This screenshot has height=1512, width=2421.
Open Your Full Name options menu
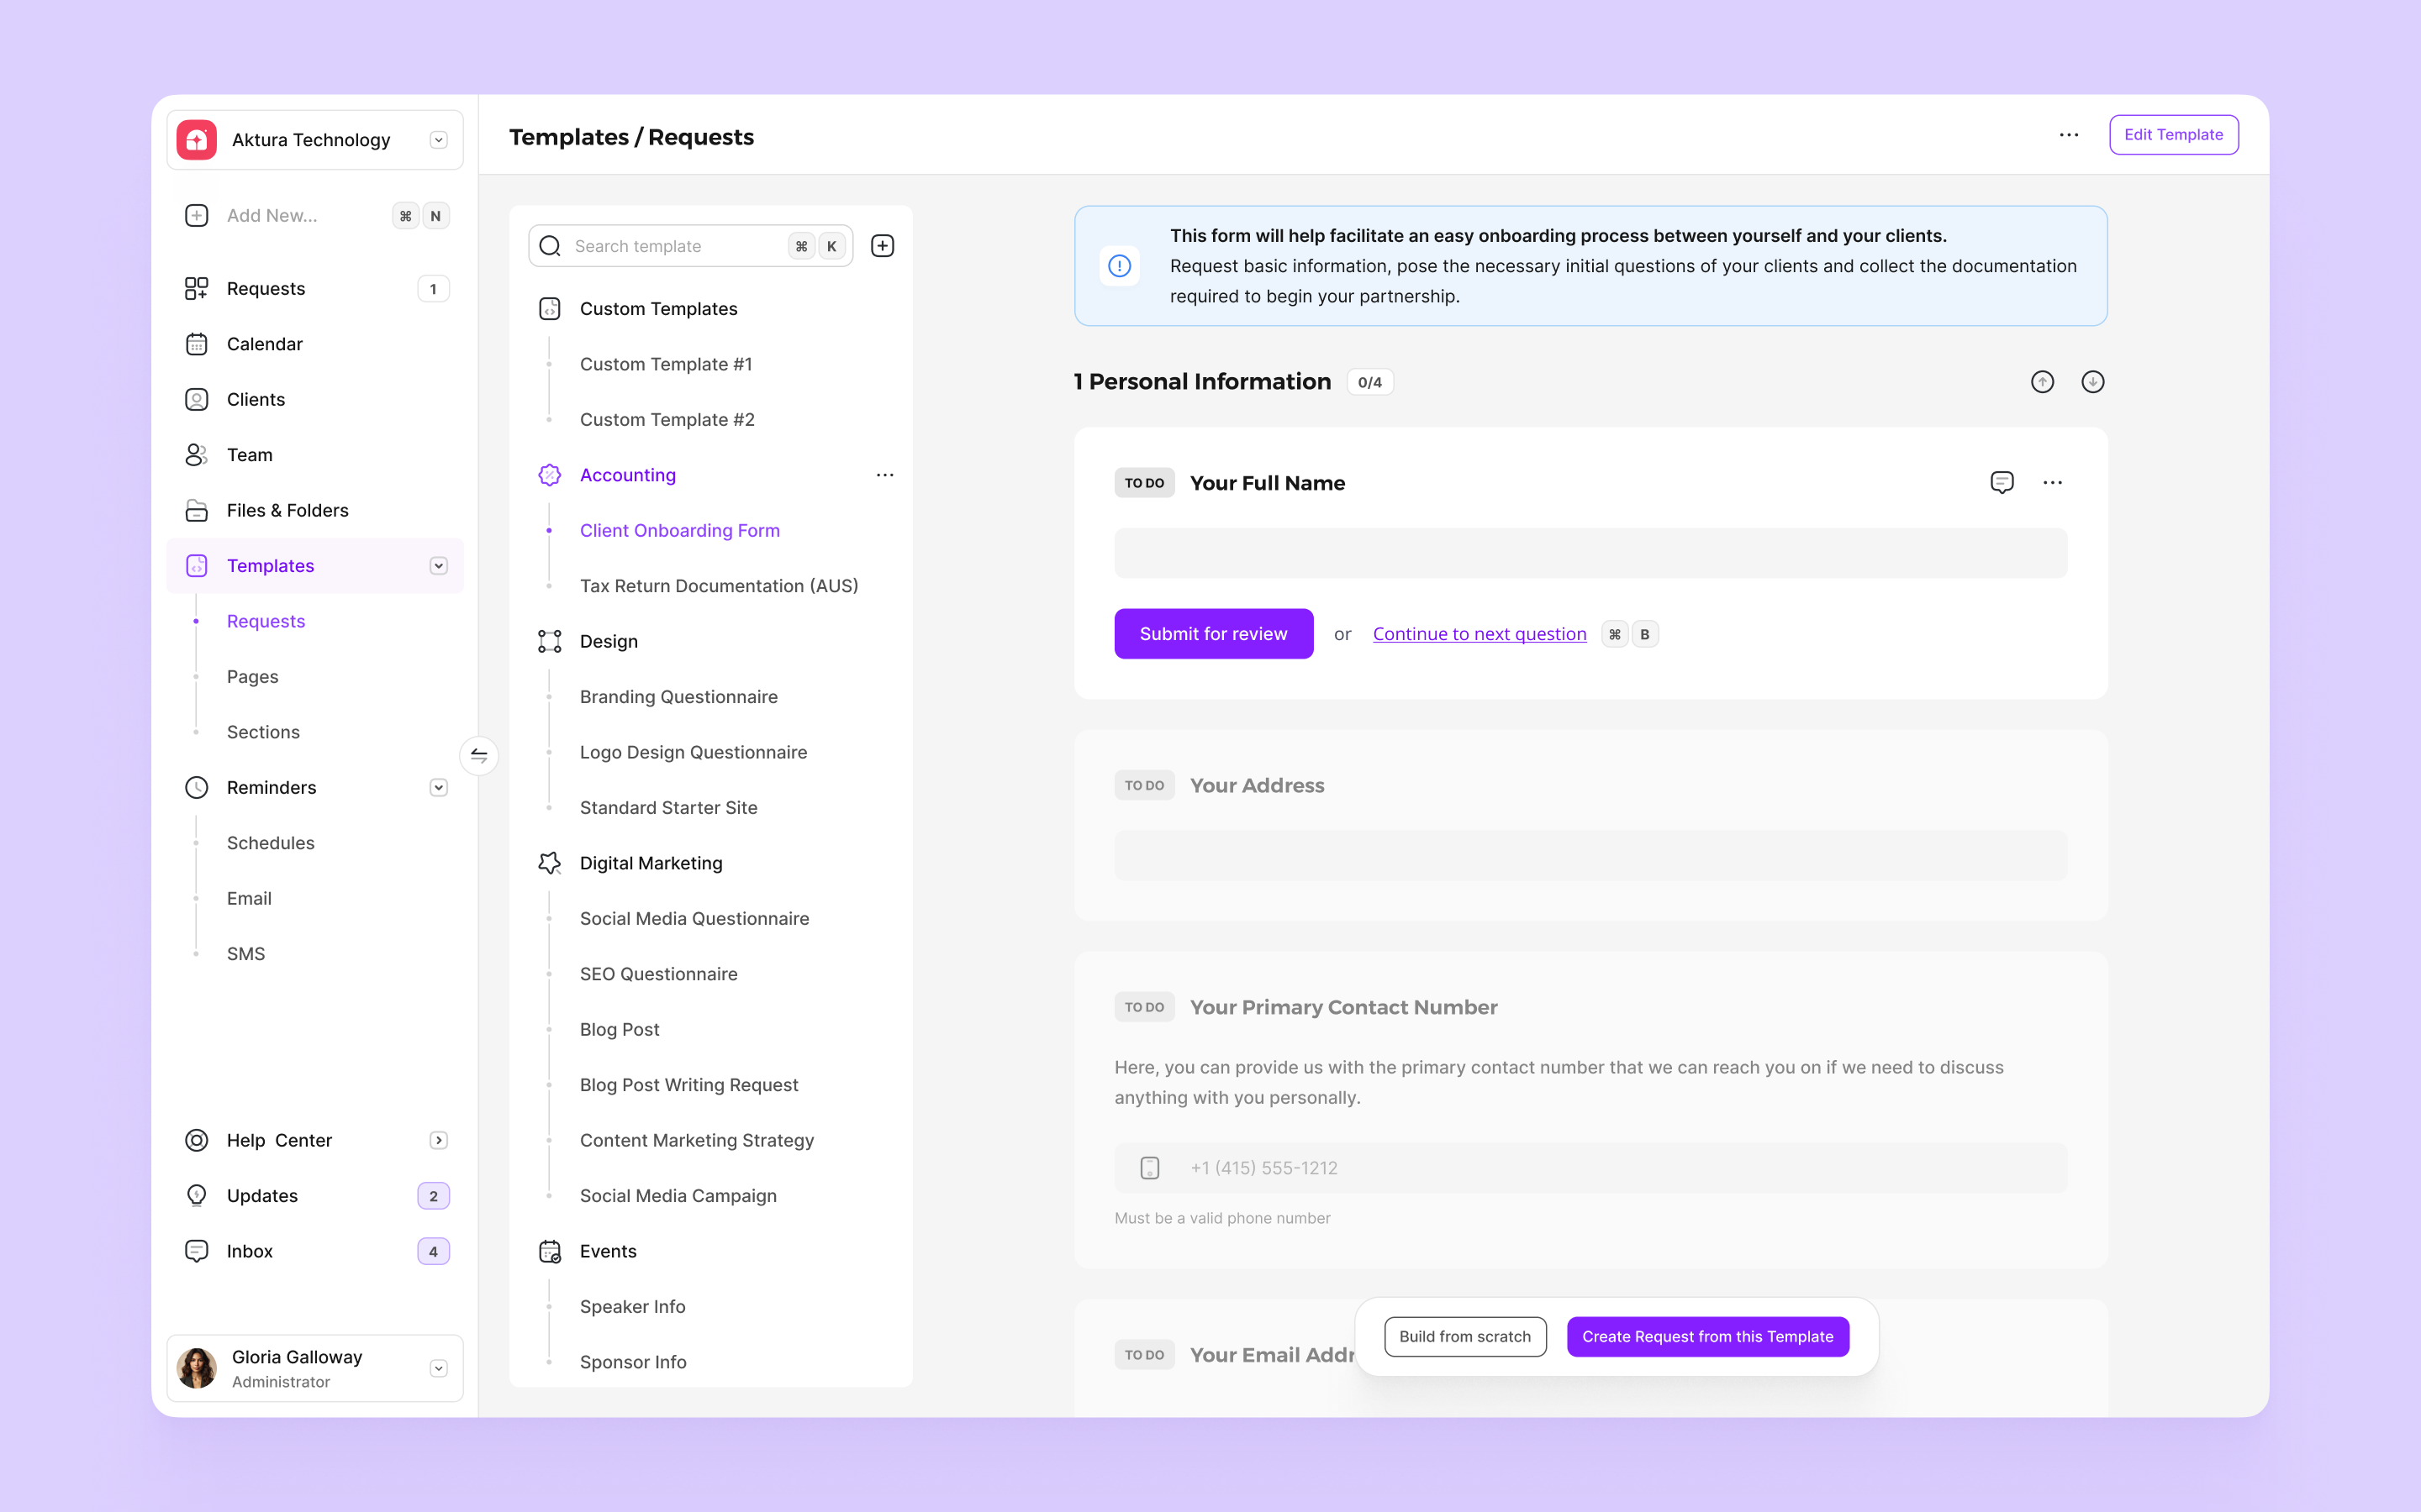(2053, 483)
